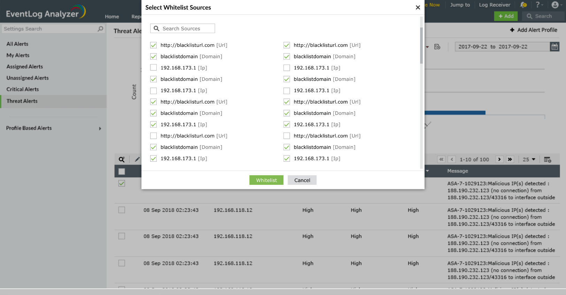Click the magnifier icon in Search Sources
The height and width of the screenshot is (295, 566).
click(156, 29)
